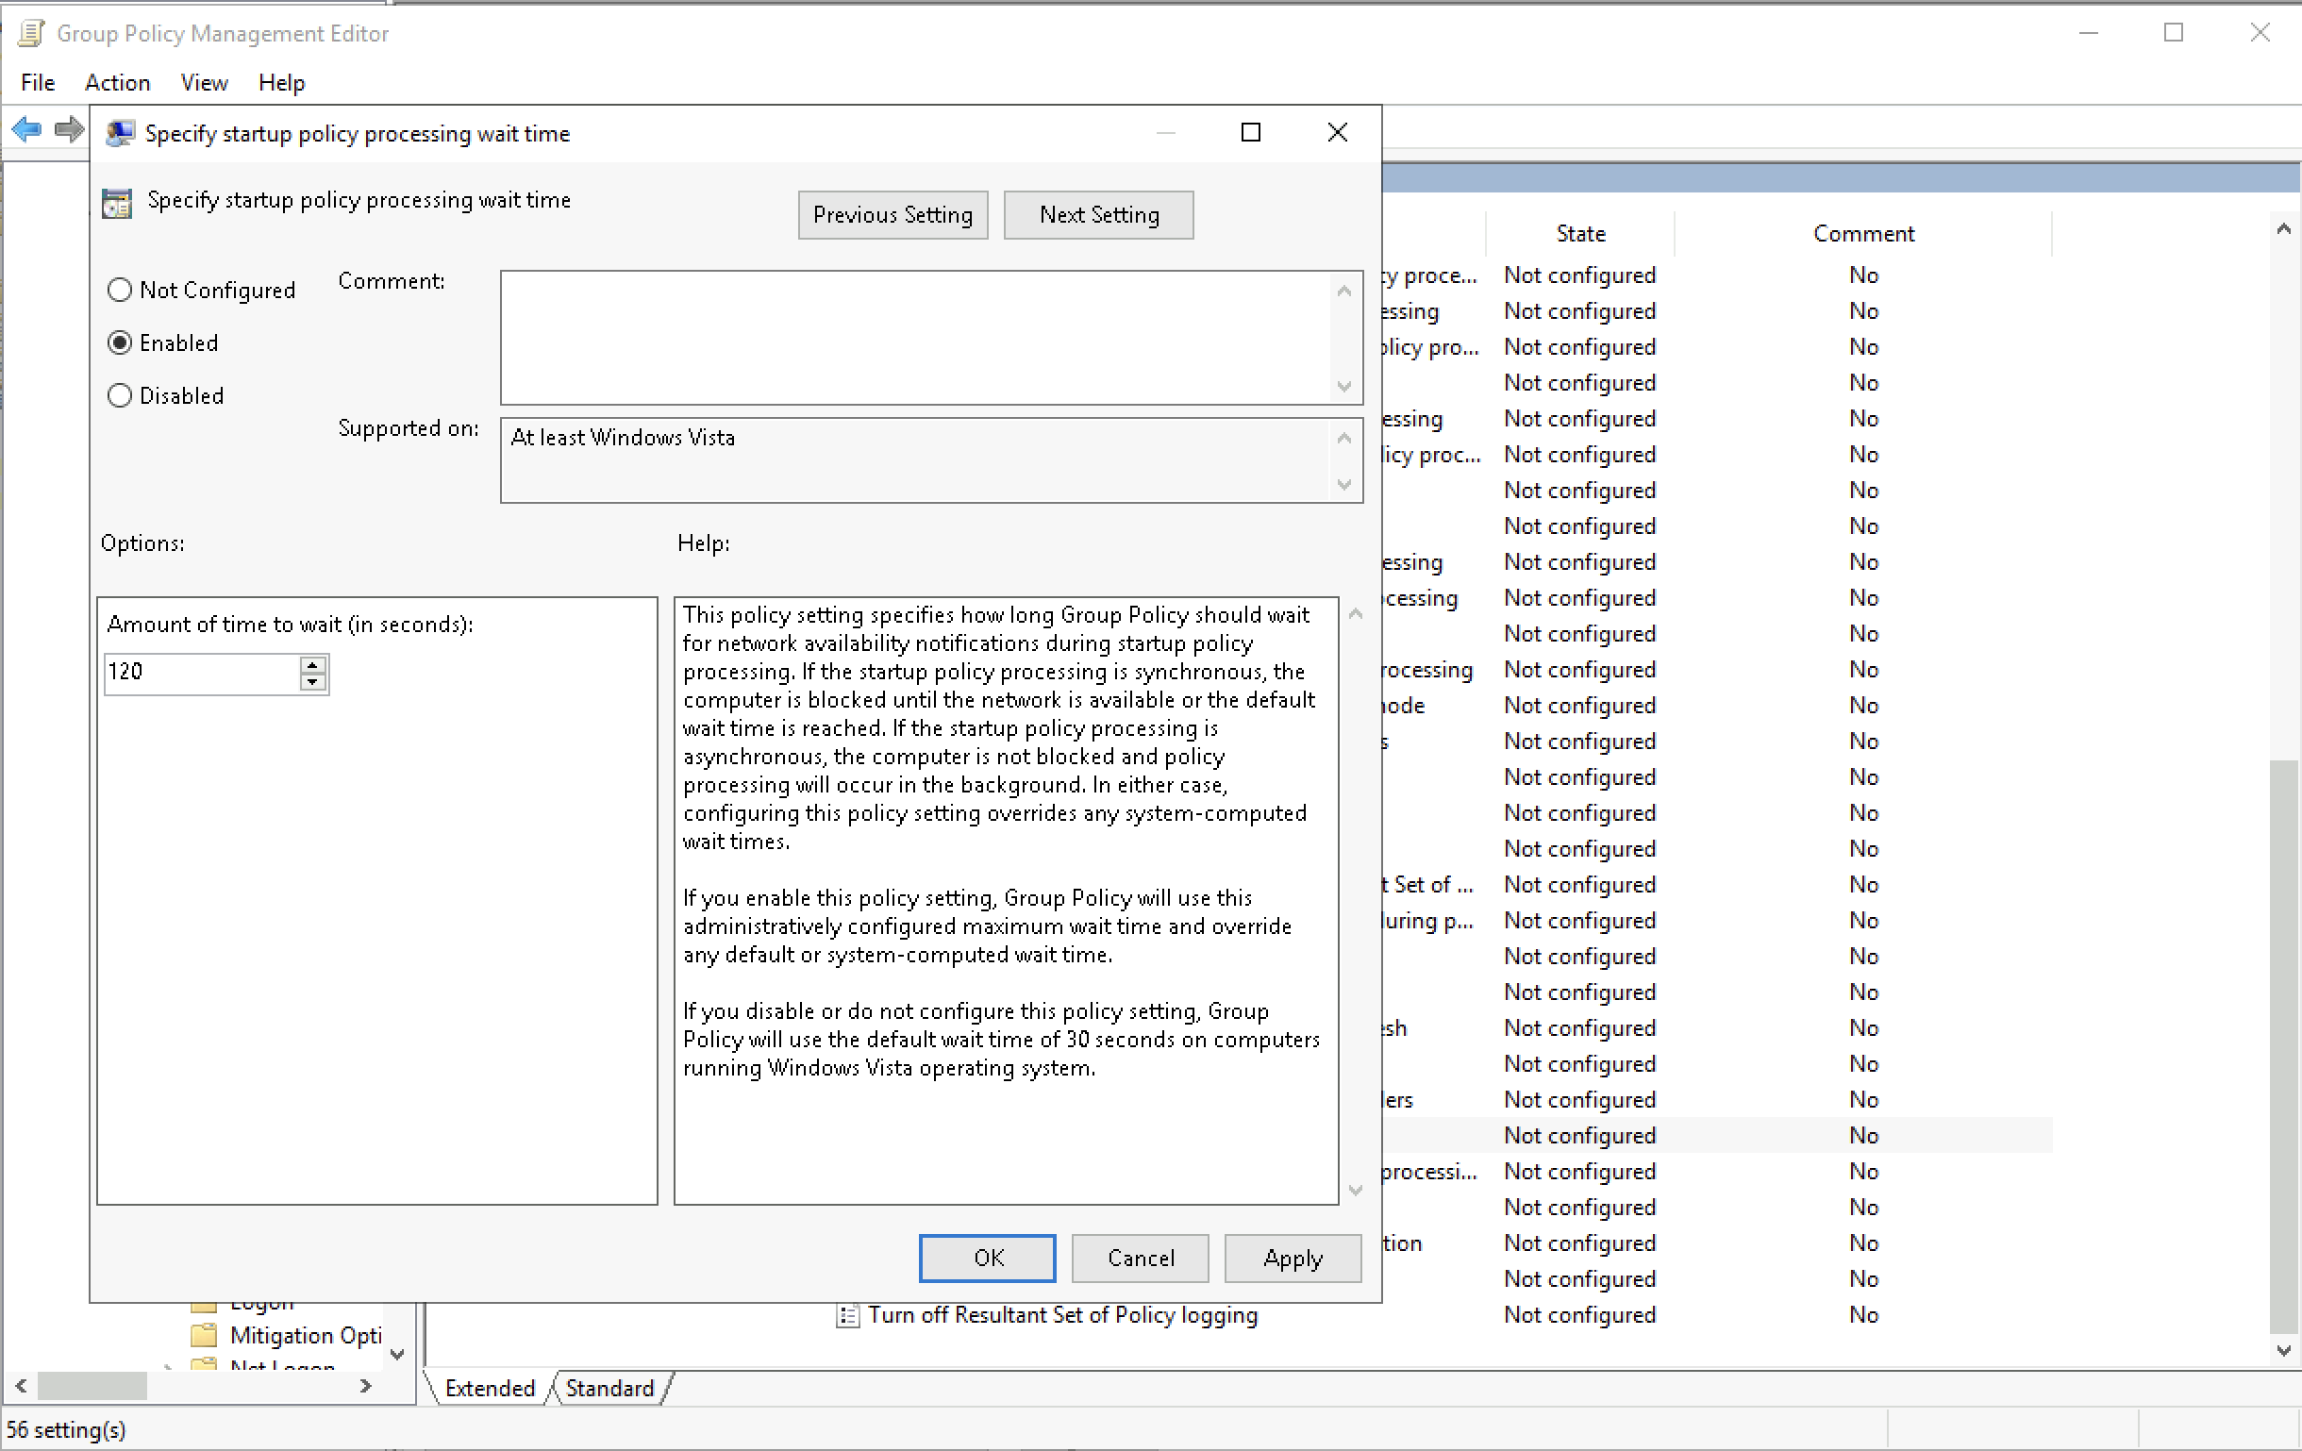Click the Group Policy Management Editor title icon
This screenshot has height=1451, width=2302.
point(30,33)
